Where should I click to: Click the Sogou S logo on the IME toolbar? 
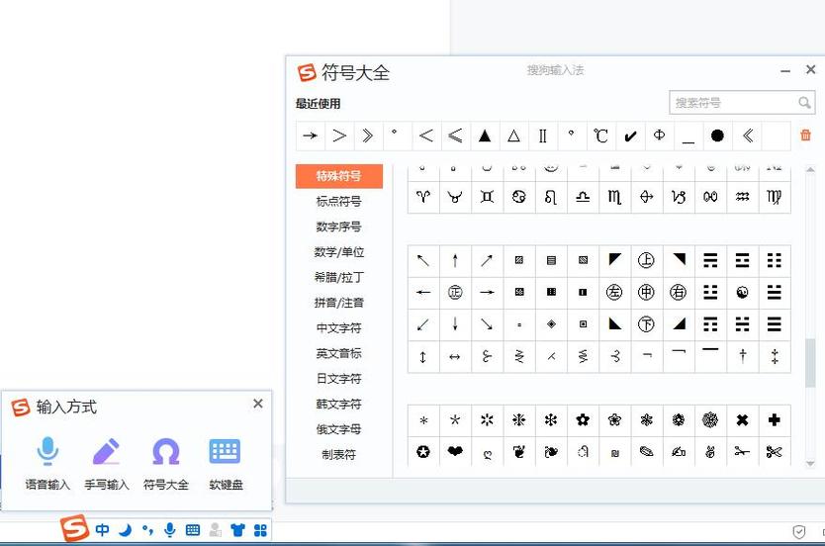tap(74, 528)
